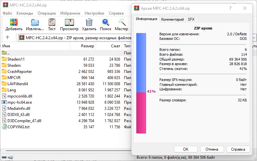Open the Операции menu
The image size is (257, 161).
47,13
